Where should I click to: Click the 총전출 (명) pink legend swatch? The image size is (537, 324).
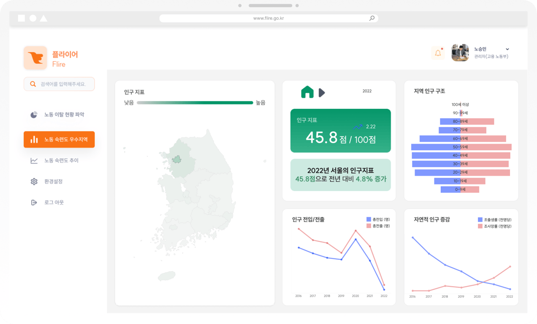pos(369,226)
